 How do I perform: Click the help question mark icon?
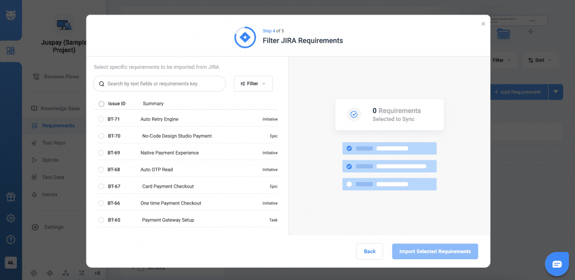(x=11, y=239)
